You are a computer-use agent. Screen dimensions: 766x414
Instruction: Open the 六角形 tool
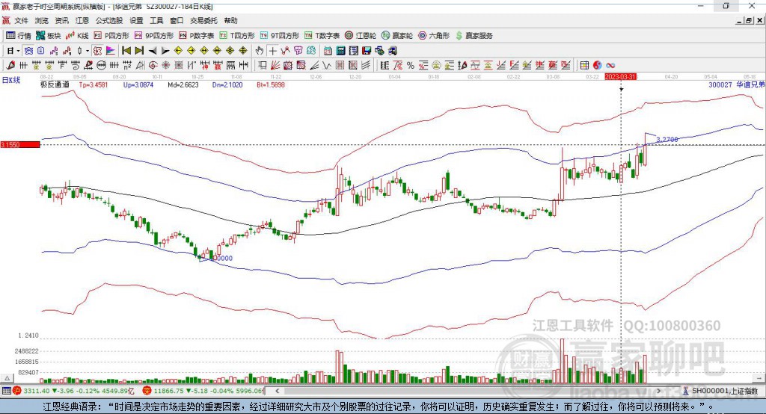[x=434, y=36]
